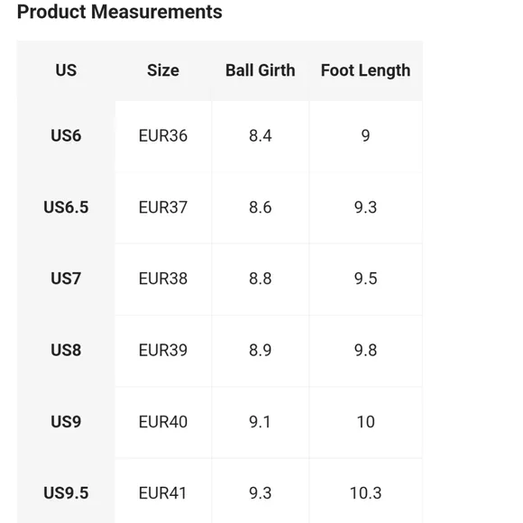Screen dimensions: 523x523
Task: Click the EUR41 size cell
Action: (x=162, y=493)
